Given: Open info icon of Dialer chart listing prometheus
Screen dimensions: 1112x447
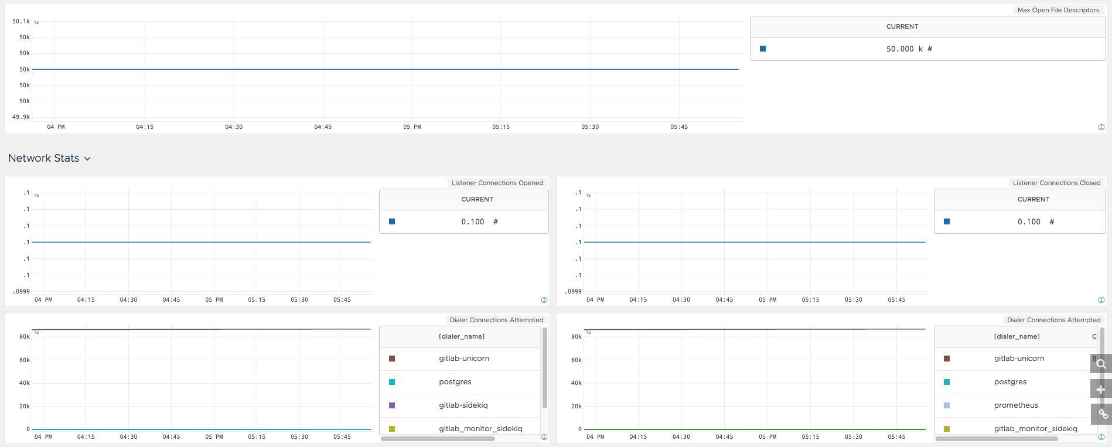Looking at the screenshot, I should click(1101, 437).
